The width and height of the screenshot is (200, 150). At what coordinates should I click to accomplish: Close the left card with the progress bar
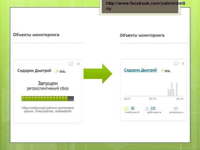pos(78,64)
